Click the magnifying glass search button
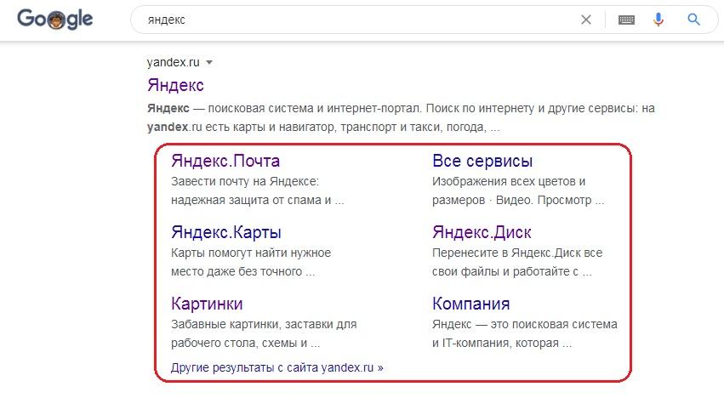This screenshot has width=724, height=398. click(x=693, y=20)
